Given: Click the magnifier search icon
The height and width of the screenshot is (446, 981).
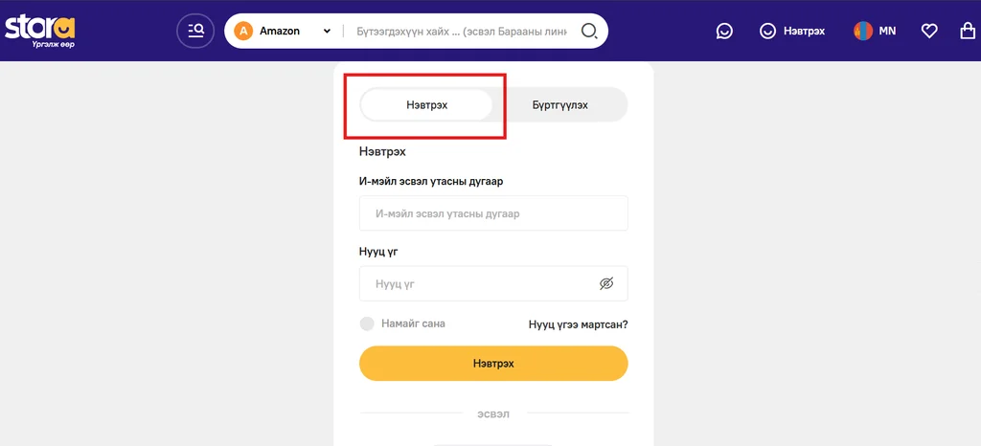Looking at the screenshot, I should pyautogui.click(x=589, y=31).
